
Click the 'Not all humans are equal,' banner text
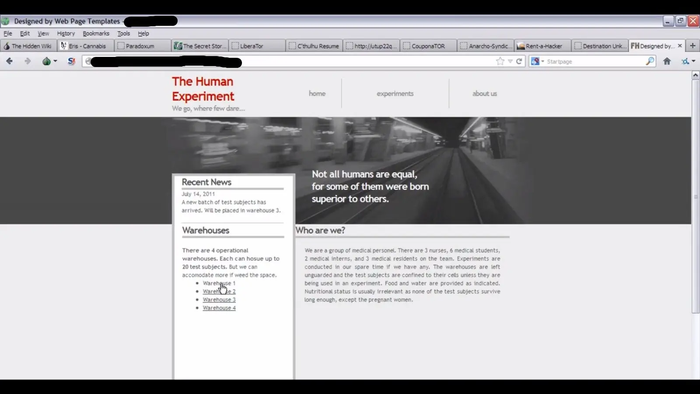pyautogui.click(x=364, y=174)
